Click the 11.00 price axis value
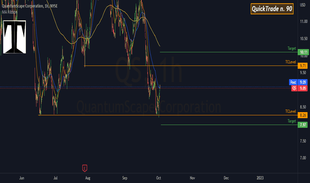This screenshot has width=310, height=183. point(304,21)
